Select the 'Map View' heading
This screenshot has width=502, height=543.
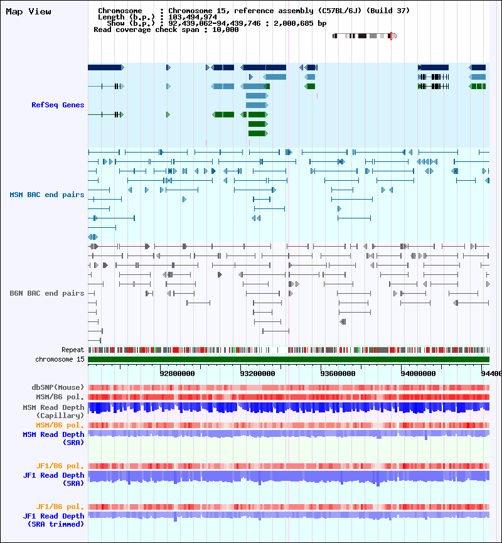click(28, 11)
